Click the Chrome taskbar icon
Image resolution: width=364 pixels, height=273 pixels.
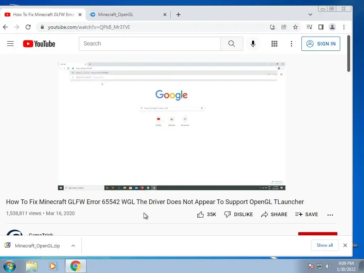click(x=75, y=266)
